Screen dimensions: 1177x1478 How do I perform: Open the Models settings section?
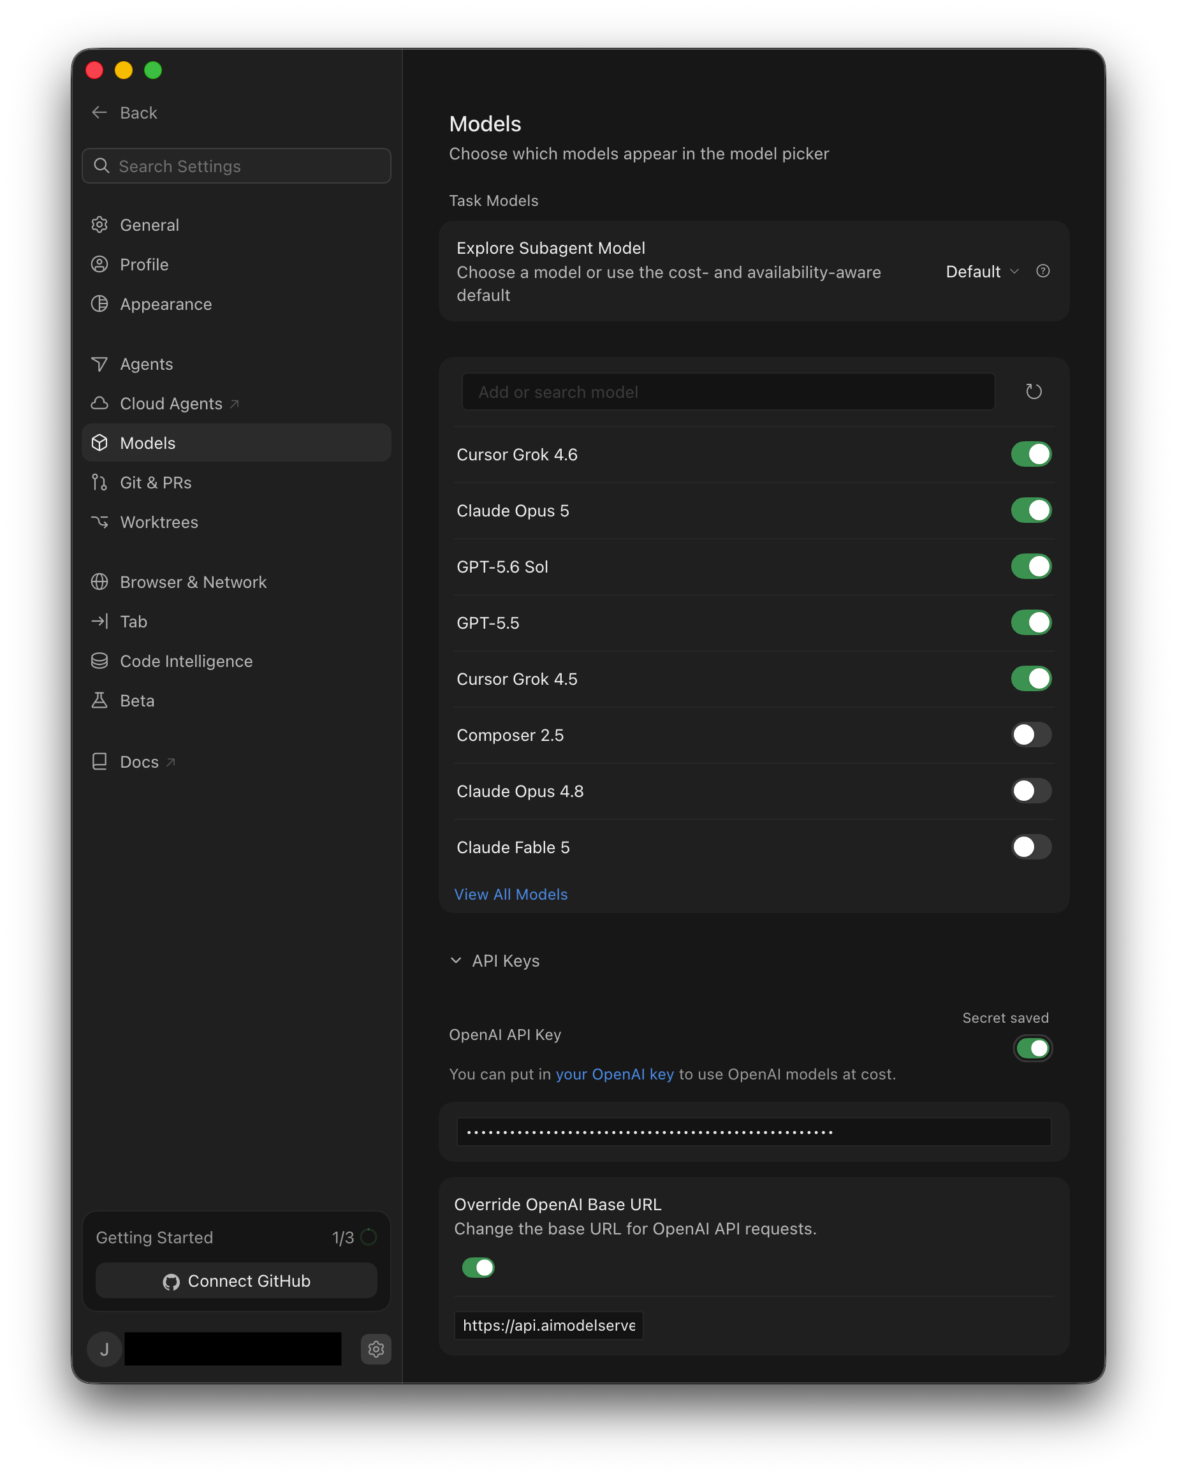pyautogui.click(x=237, y=443)
